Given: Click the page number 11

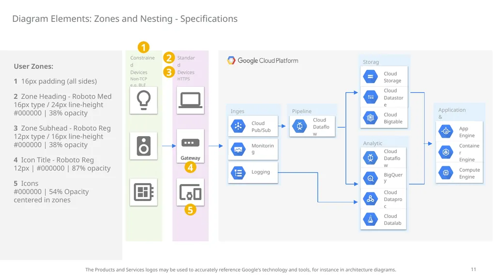Looking at the screenshot, I should tap(473, 269).
